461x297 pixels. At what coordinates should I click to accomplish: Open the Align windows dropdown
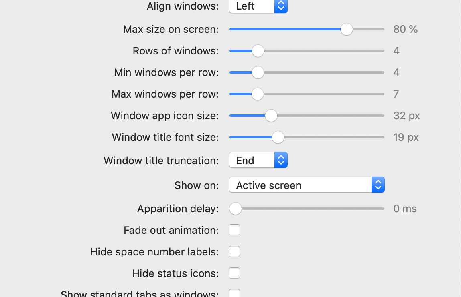[x=258, y=6]
